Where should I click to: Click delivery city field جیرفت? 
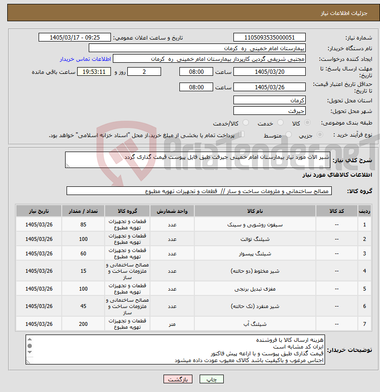[270, 111]
